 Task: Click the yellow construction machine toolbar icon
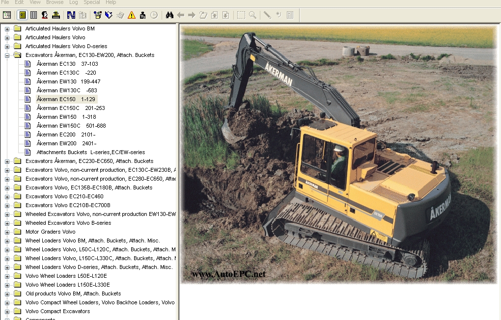coord(56,15)
